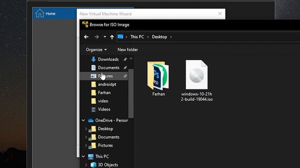The height and width of the screenshot is (168, 300).
Task: Click the yellow video folder icon
Action: [94, 101]
